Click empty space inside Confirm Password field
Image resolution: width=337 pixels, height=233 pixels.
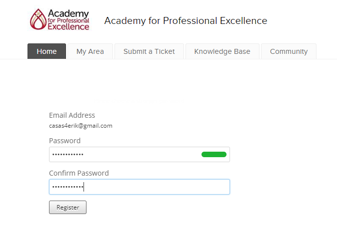click(160, 187)
